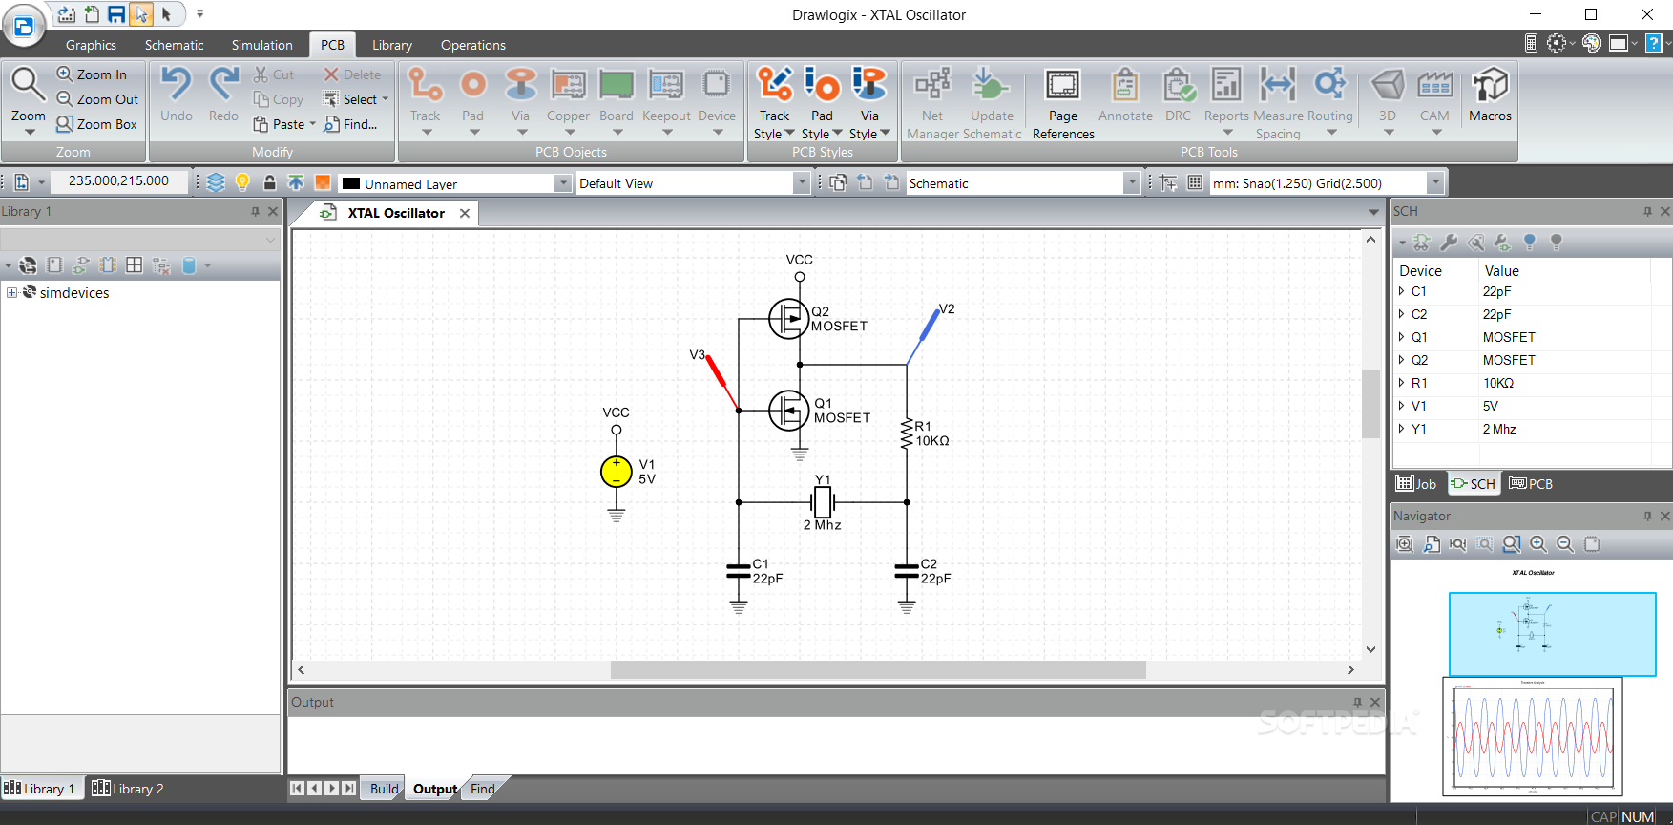The width and height of the screenshot is (1673, 825).
Task: Expand device C1 in SCH panel
Action: tap(1401, 291)
